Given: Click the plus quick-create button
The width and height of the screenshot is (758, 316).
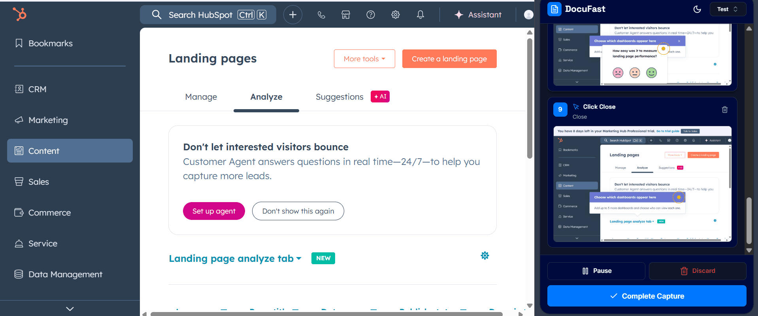Looking at the screenshot, I should tap(292, 15).
